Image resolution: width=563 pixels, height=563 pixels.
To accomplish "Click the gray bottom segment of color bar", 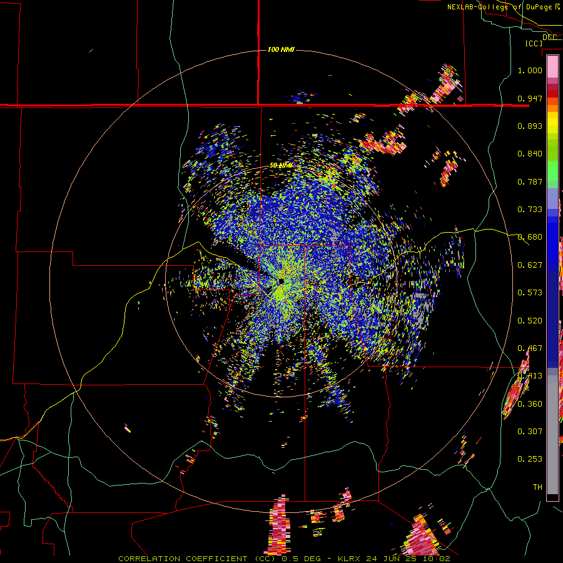I will tap(552, 435).
